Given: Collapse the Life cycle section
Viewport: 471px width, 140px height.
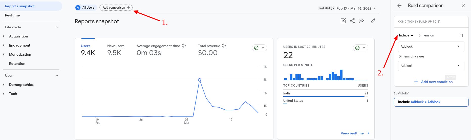Looking at the screenshot, I should (x=57, y=27).
